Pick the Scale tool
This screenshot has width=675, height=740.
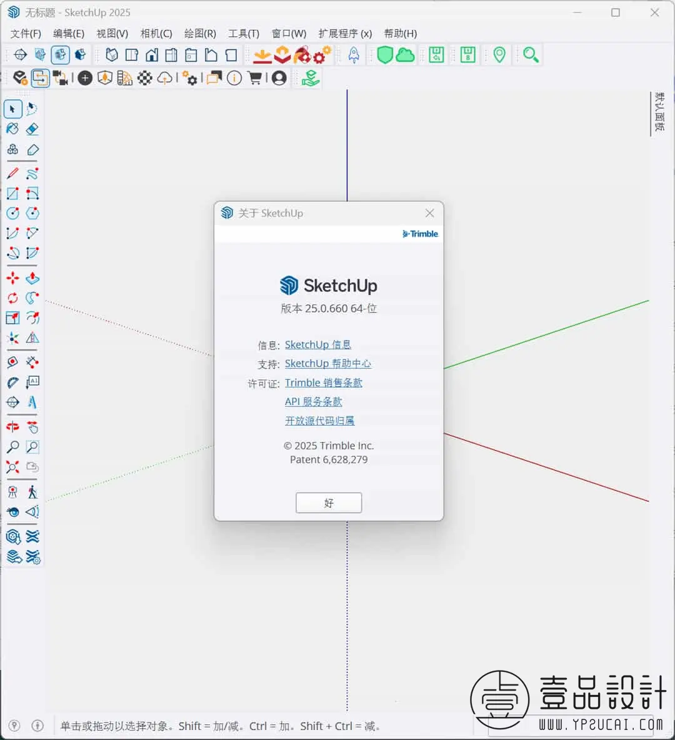click(x=12, y=317)
